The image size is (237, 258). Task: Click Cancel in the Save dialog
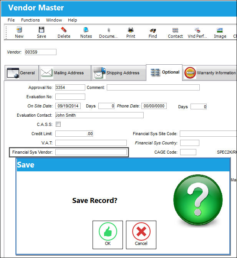141,235
